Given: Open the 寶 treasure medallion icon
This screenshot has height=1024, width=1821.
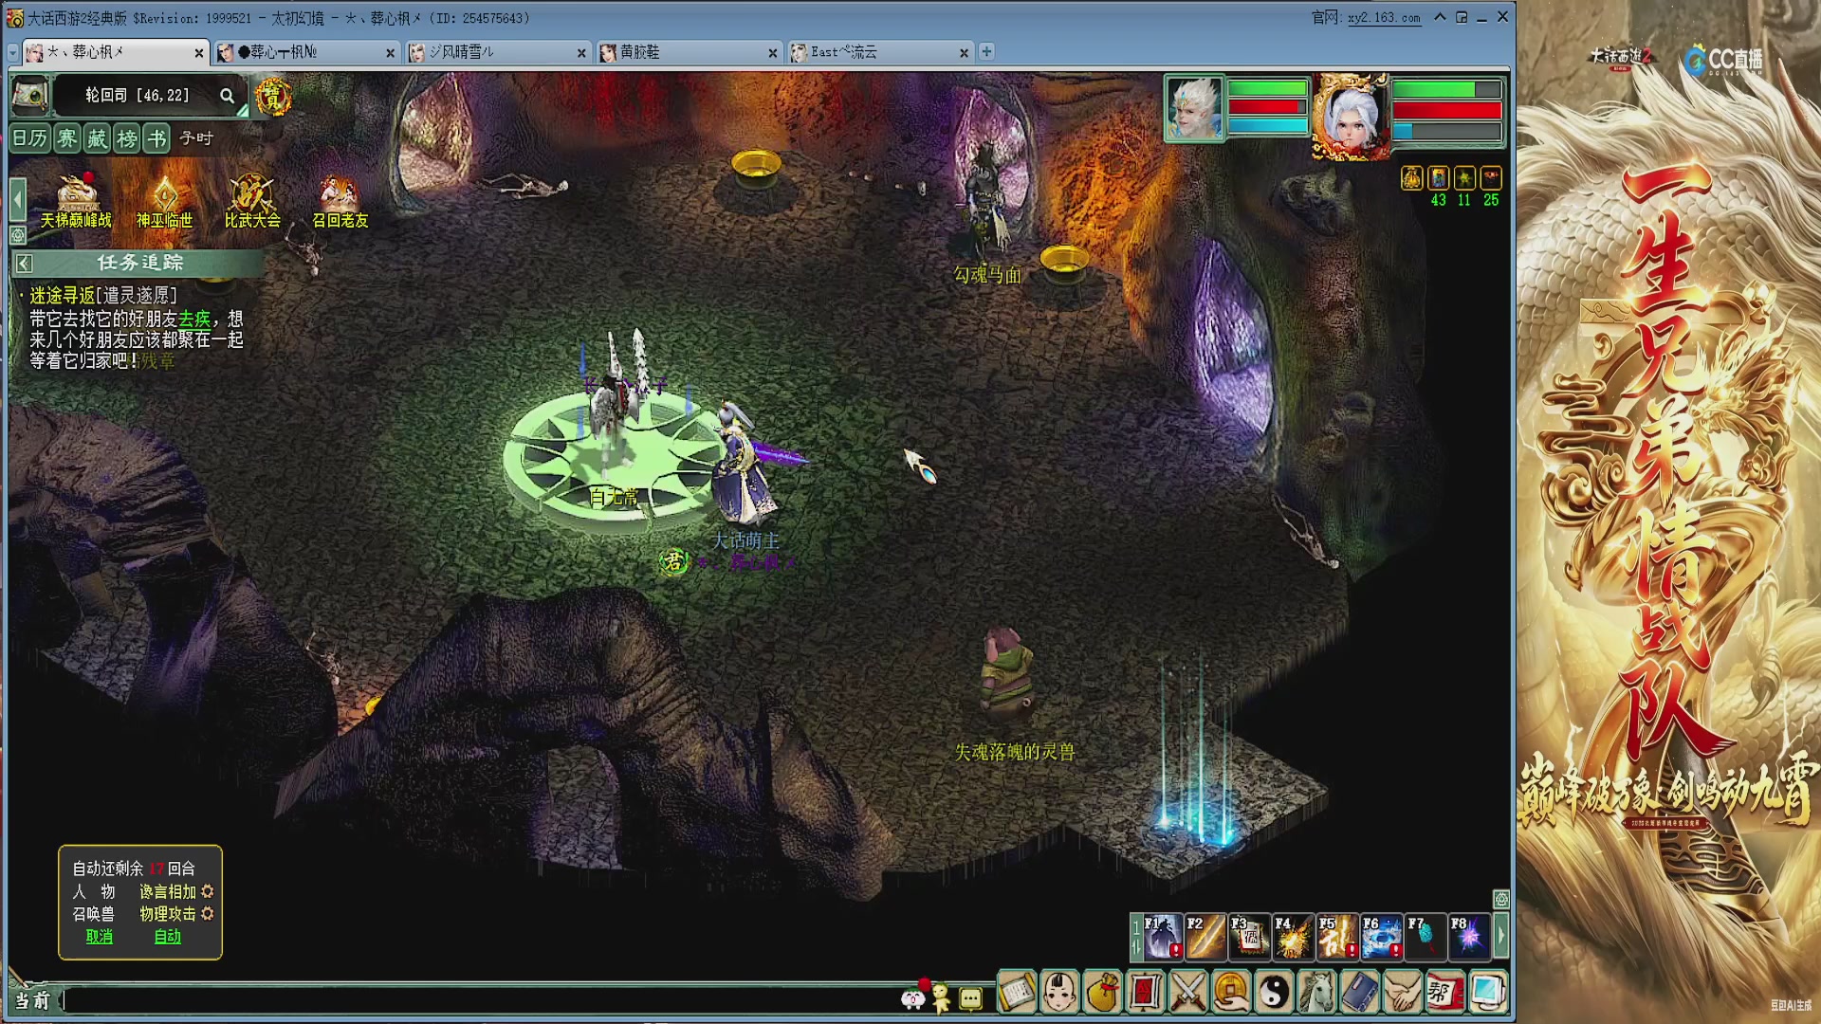Looking at the screenshot, I should point(273,97).
